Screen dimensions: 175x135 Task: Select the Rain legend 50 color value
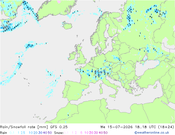point(50,133)
